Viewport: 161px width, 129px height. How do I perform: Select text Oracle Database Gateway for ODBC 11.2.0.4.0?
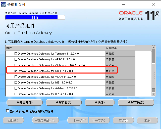coord(46,71)
